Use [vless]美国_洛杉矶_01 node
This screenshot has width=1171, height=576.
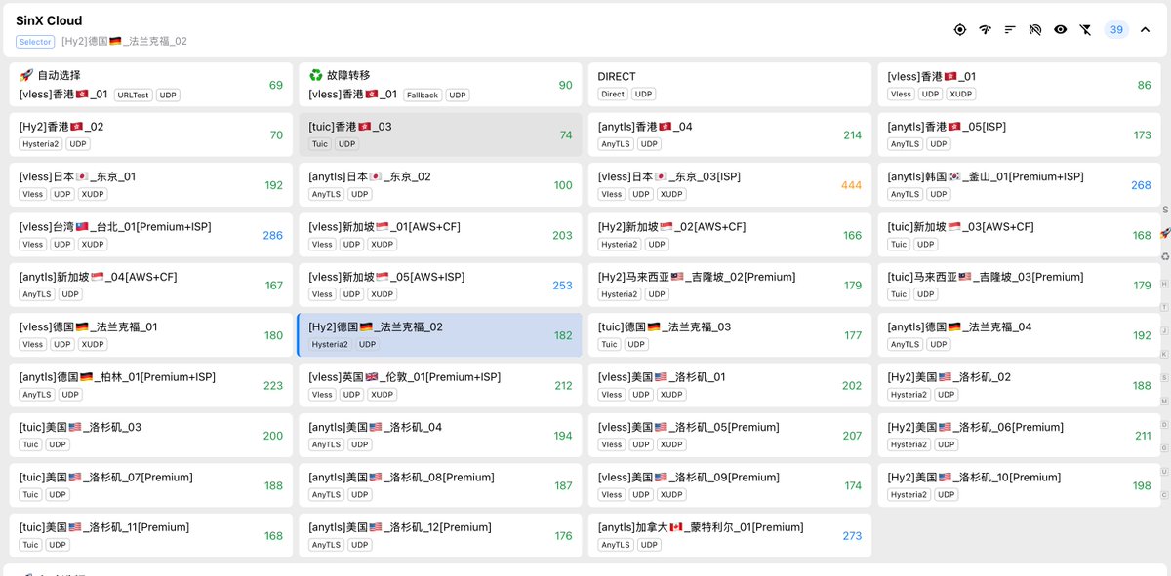coord(730,385)
